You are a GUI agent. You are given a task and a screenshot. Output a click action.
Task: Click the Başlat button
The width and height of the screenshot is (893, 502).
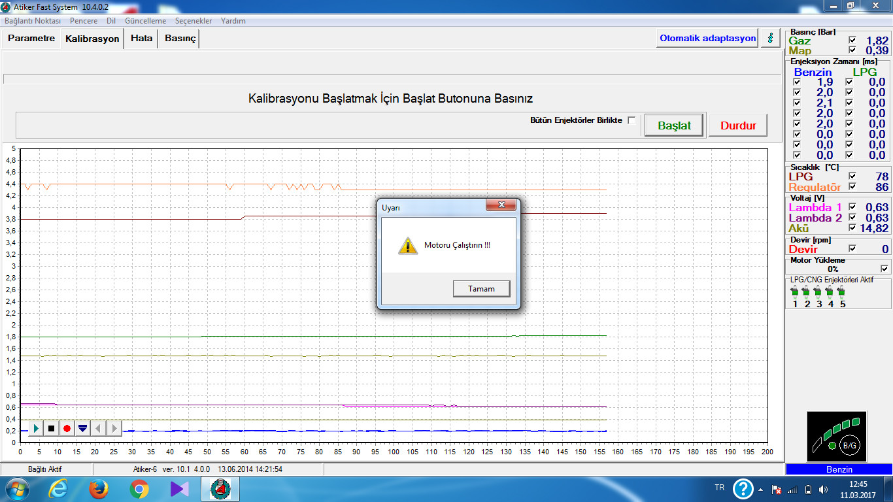674,125
